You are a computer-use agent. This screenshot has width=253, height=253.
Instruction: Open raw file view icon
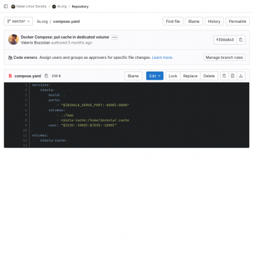coord(233,76)
